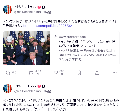This screenshot has height=112, width=121.
Task: Click the black plus badge on second post
Action: coord(43,86)
